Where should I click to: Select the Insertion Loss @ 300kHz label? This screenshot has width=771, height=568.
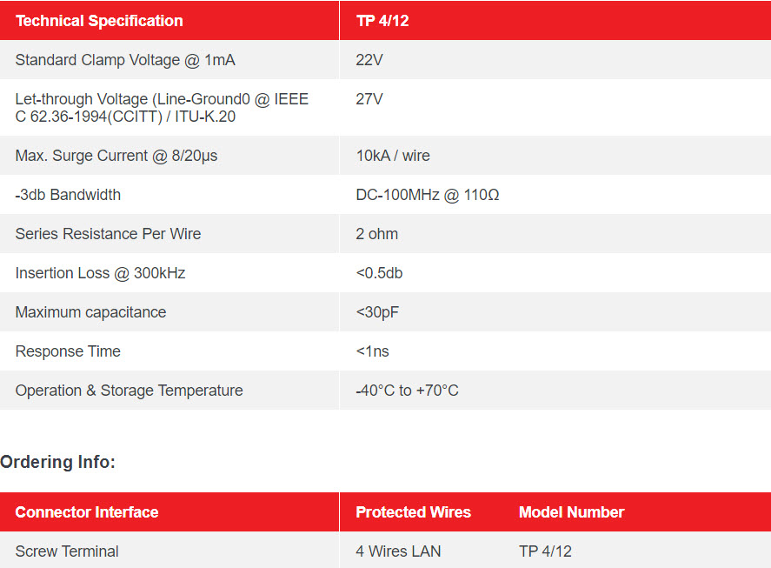click(100, 273)
